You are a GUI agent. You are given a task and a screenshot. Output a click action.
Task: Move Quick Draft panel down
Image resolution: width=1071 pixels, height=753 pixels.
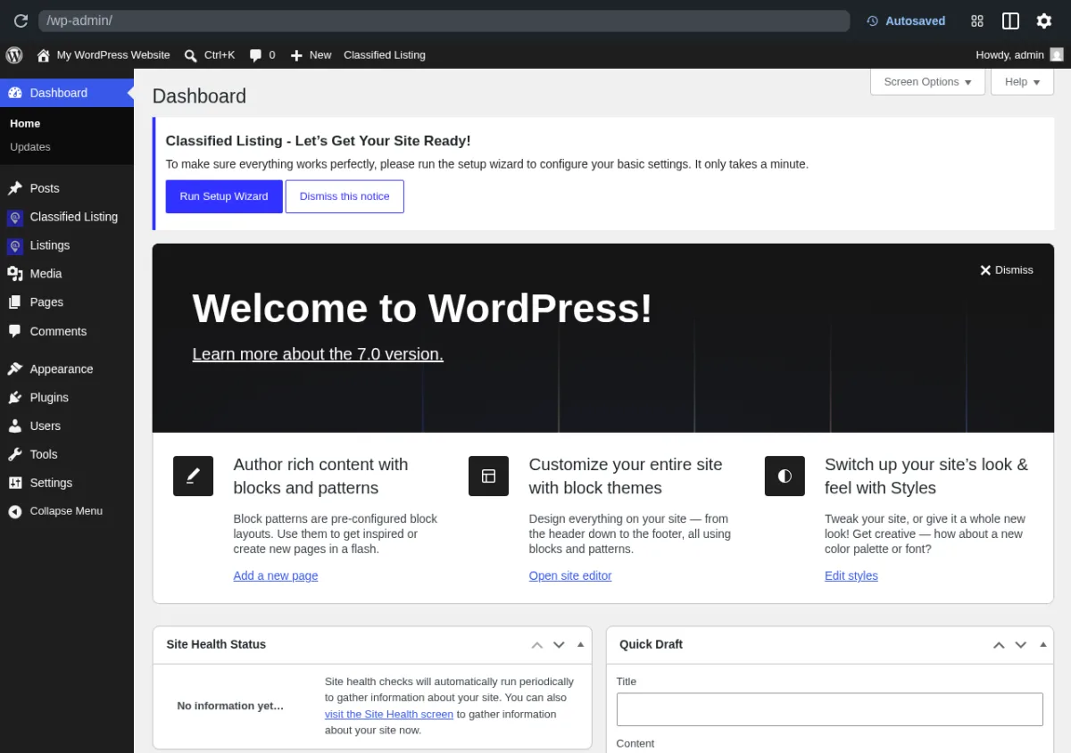[1021, 644]
